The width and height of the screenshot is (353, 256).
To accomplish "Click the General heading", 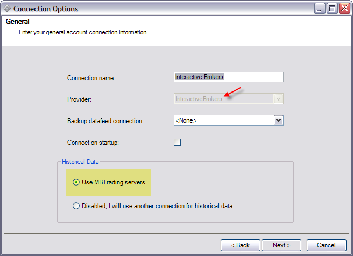I will tap(17, 22).
